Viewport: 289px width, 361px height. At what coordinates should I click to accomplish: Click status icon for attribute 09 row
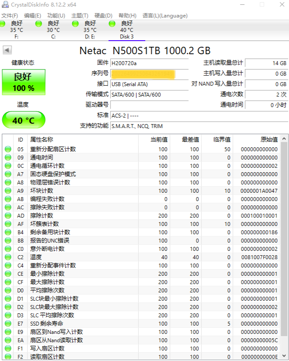(x=8, y=157)
